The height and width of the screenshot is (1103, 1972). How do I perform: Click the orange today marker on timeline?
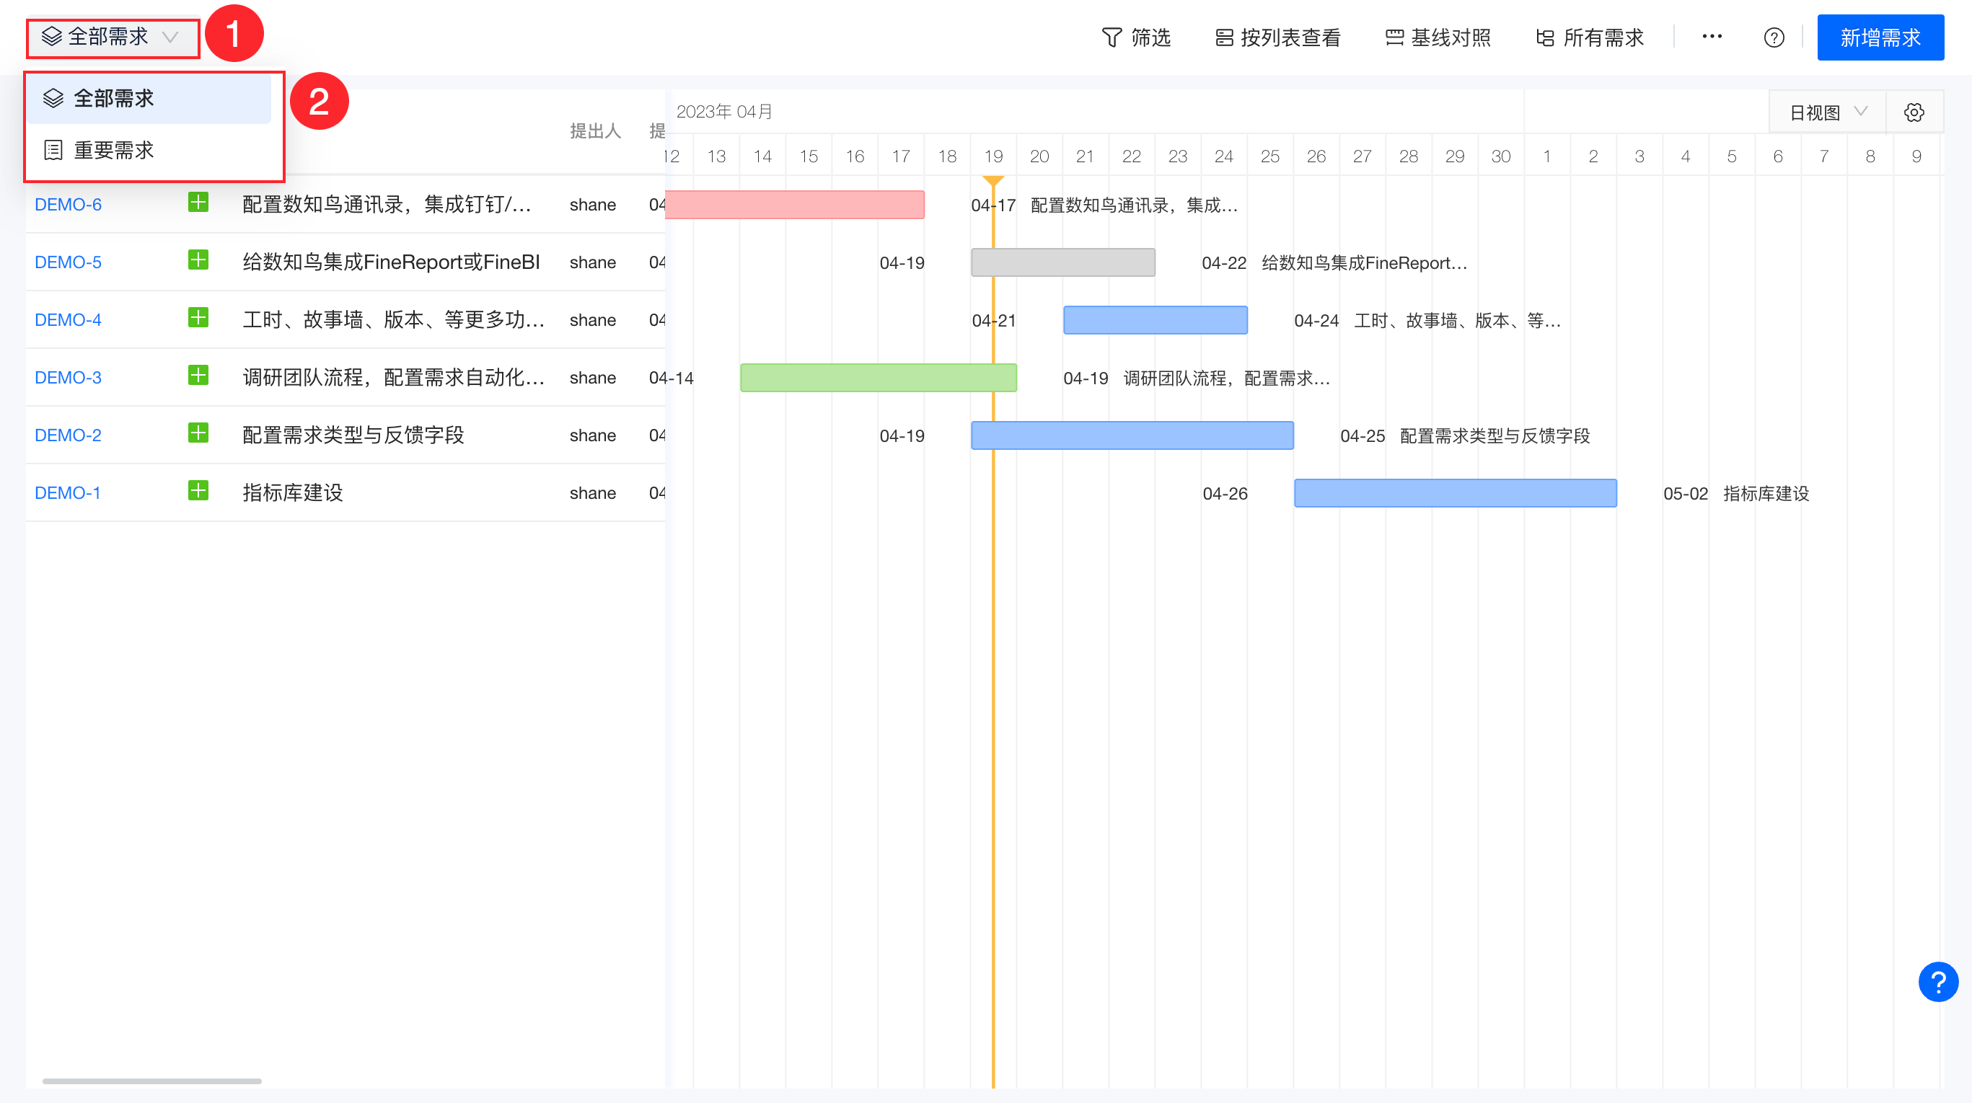[x=993, y=181]
